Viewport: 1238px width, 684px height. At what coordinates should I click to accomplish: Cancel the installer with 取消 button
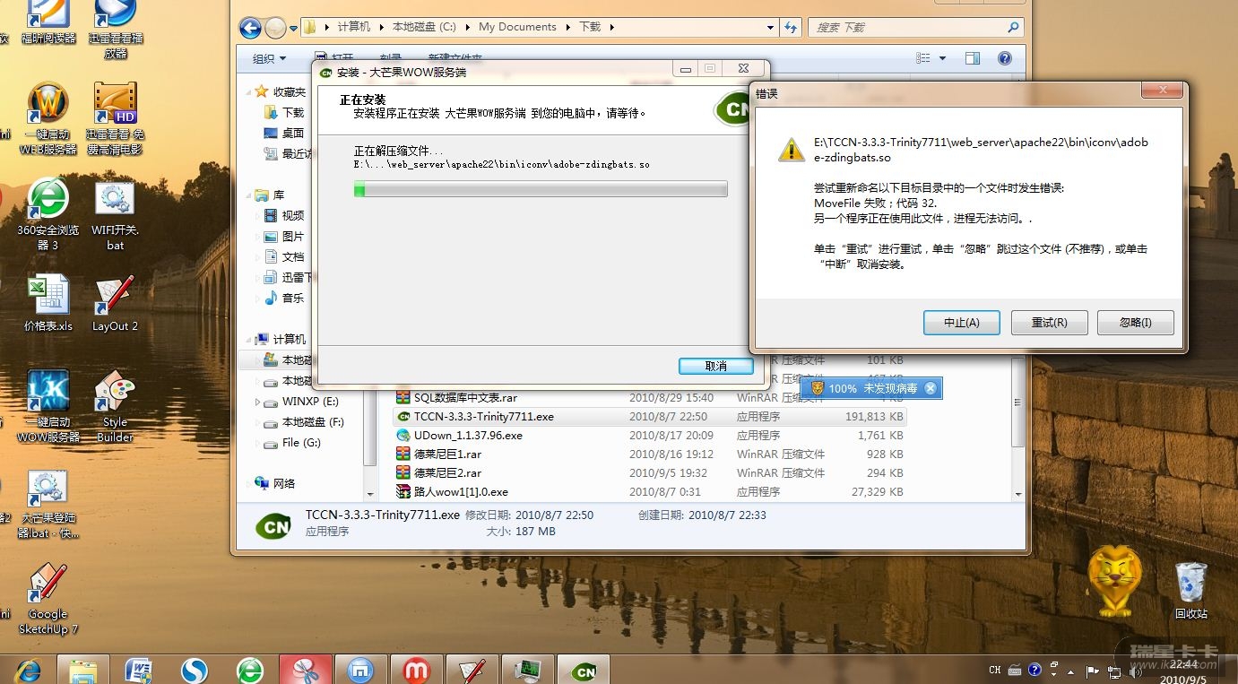click(x=715, y=366)
